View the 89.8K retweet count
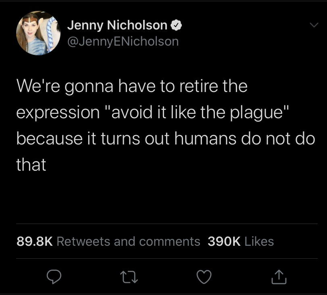Viewport: 327px width, 295px height. 35,241
